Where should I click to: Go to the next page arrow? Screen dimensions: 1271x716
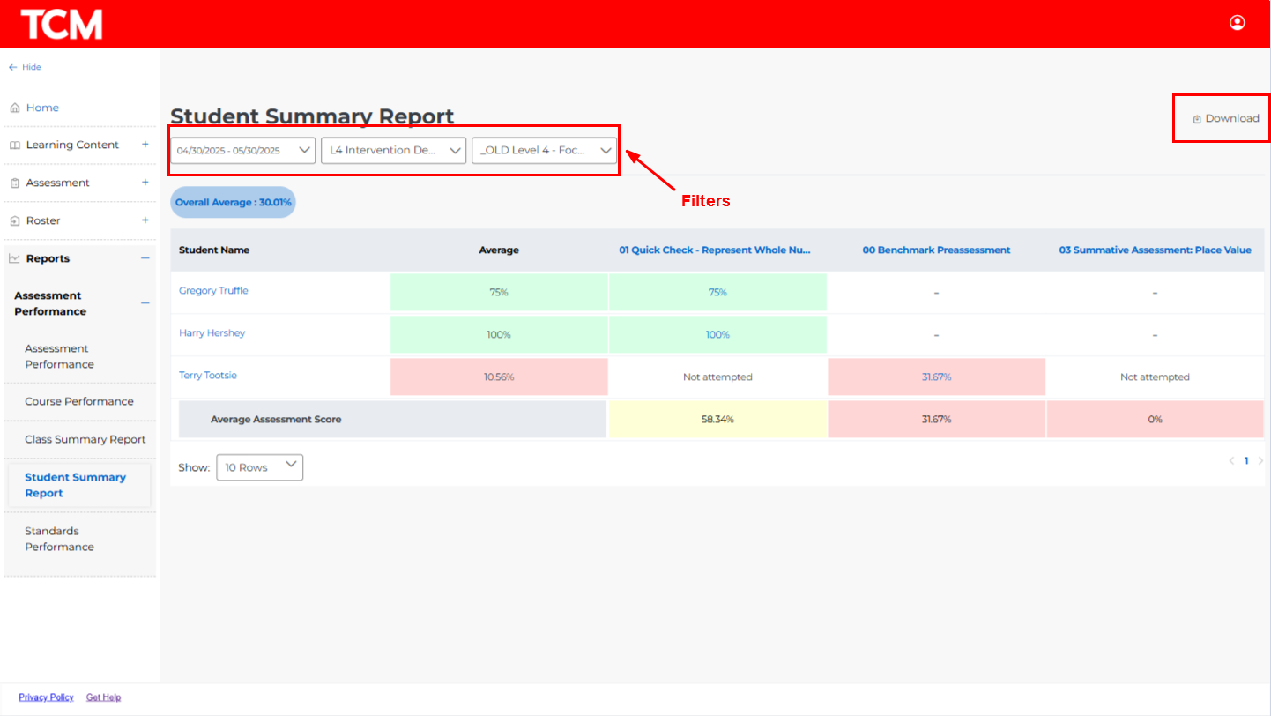[x=1260, y=461]
